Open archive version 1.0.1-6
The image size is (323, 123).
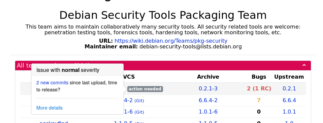(208, 112)
